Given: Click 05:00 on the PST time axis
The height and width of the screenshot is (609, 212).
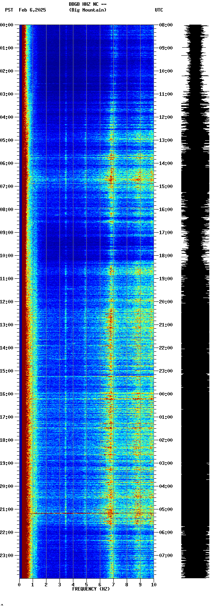Looking at the screenshot, I should (x=7, y=140).
